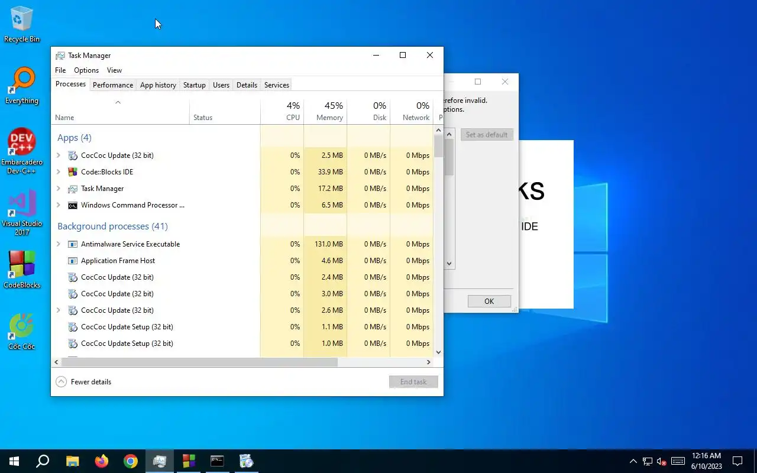757x473 pixels.
Task: Open CodeBlocks desktop shortcut
Action: coord(22,269)
